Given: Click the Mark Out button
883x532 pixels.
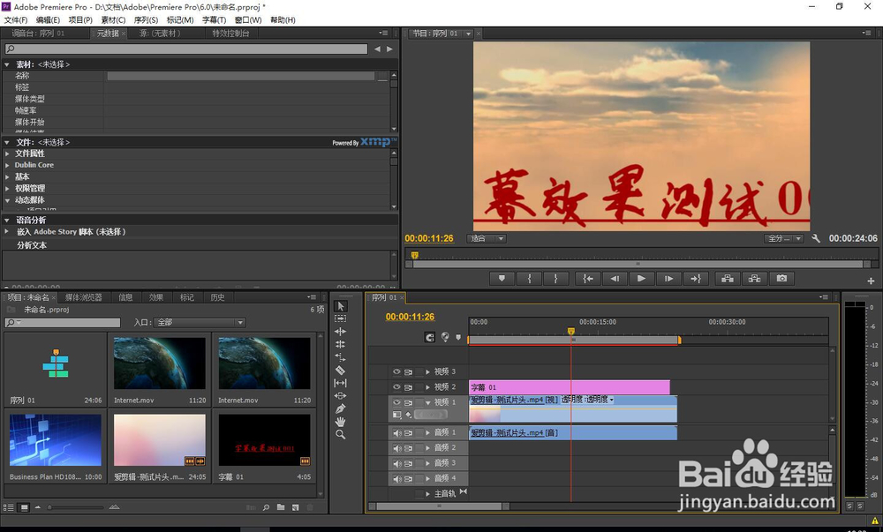Looking at the screenshot, I should (555, 279).
